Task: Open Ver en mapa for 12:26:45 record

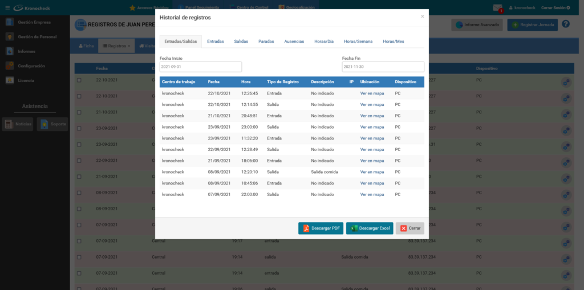Action: pos(372,93)
